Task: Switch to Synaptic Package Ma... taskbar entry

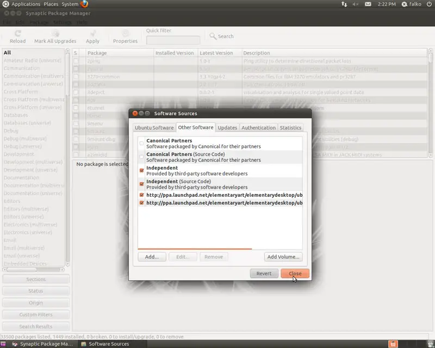Action: coord(42,344)
